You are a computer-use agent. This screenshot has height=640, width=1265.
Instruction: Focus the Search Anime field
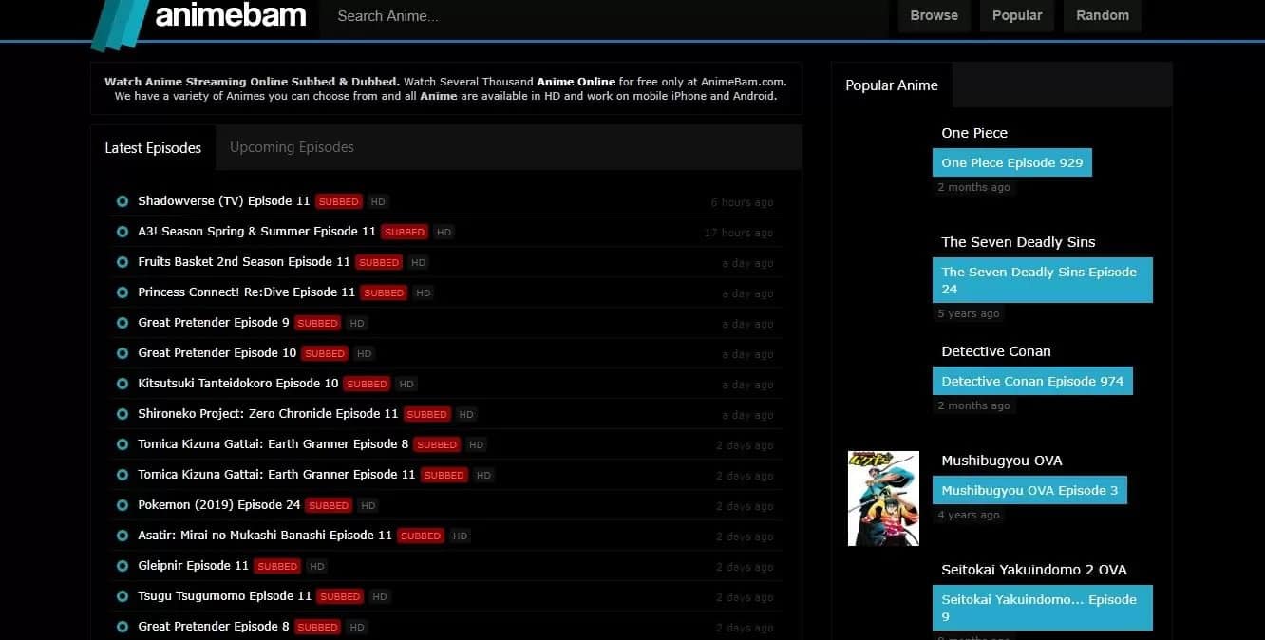coord(604,16)
